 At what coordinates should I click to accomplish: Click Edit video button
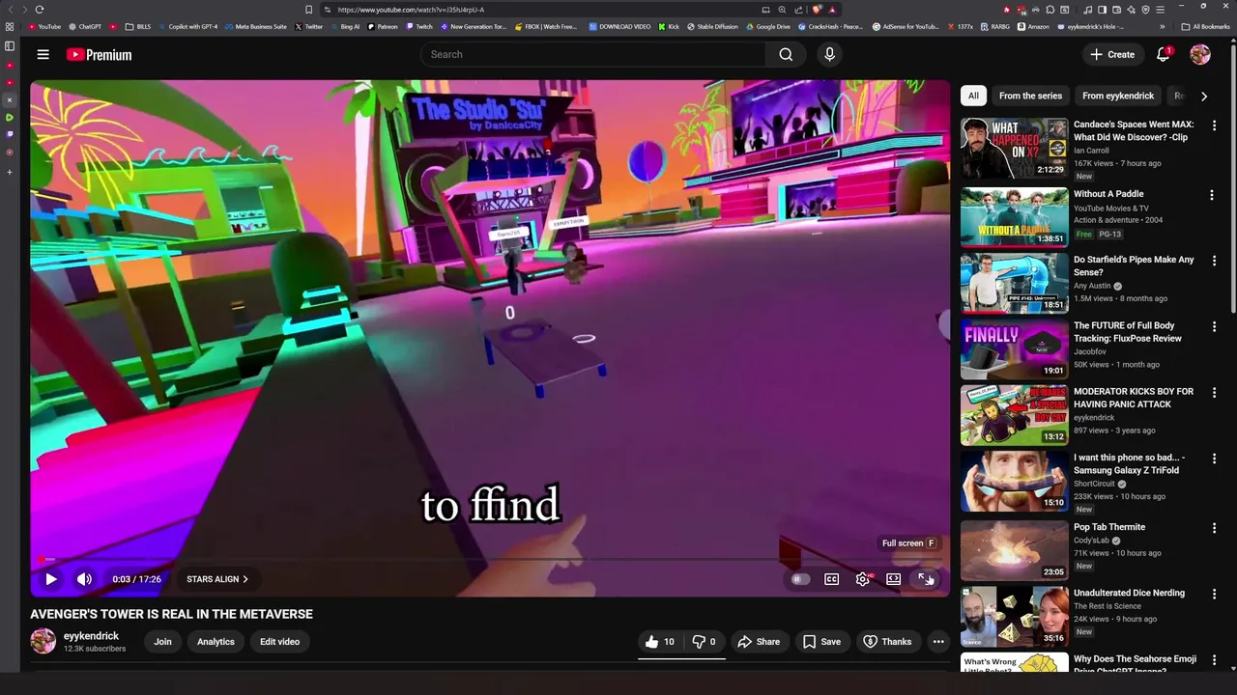[x=279, y=642]
